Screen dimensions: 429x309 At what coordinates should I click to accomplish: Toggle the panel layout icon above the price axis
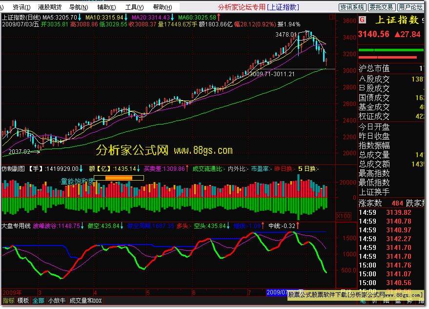click(x=332, y=17)
